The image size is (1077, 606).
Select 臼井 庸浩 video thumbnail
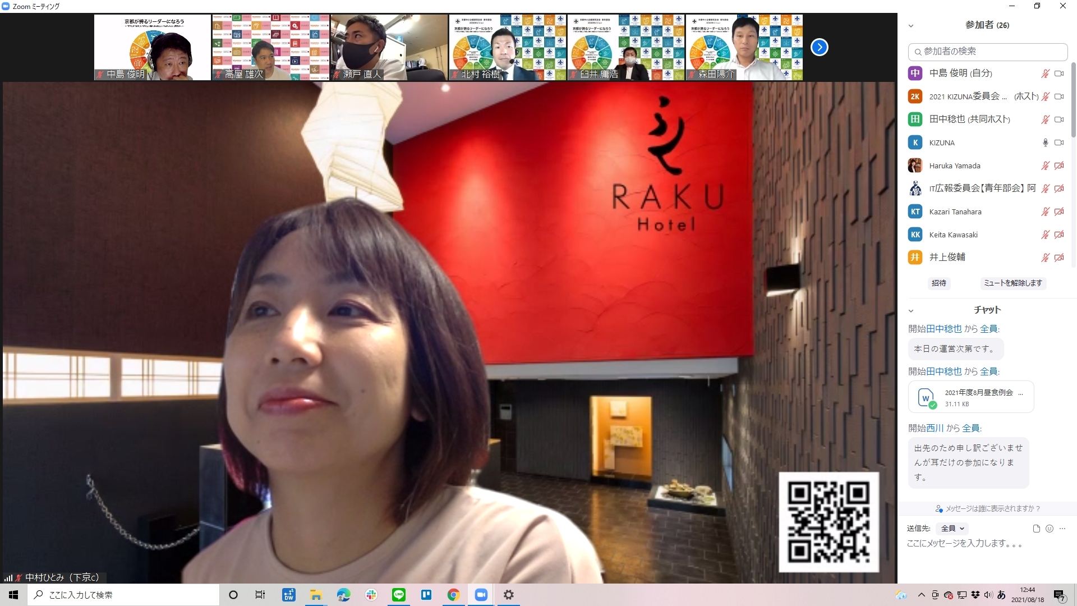coord(626,47)
